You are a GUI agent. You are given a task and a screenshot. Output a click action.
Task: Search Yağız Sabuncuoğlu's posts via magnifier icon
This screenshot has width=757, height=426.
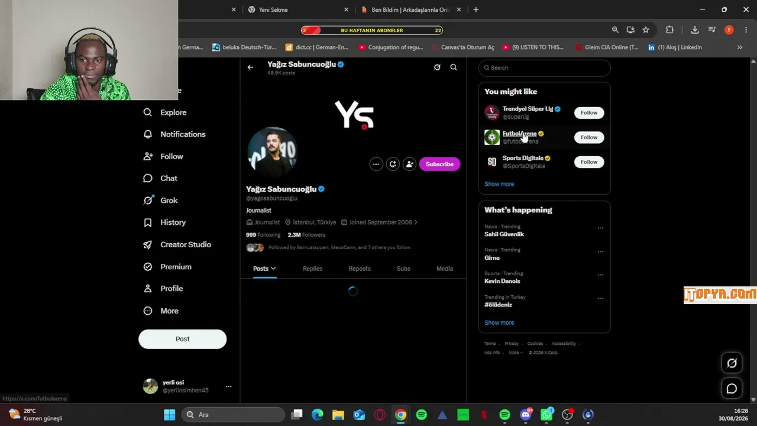tap(454, 67)
